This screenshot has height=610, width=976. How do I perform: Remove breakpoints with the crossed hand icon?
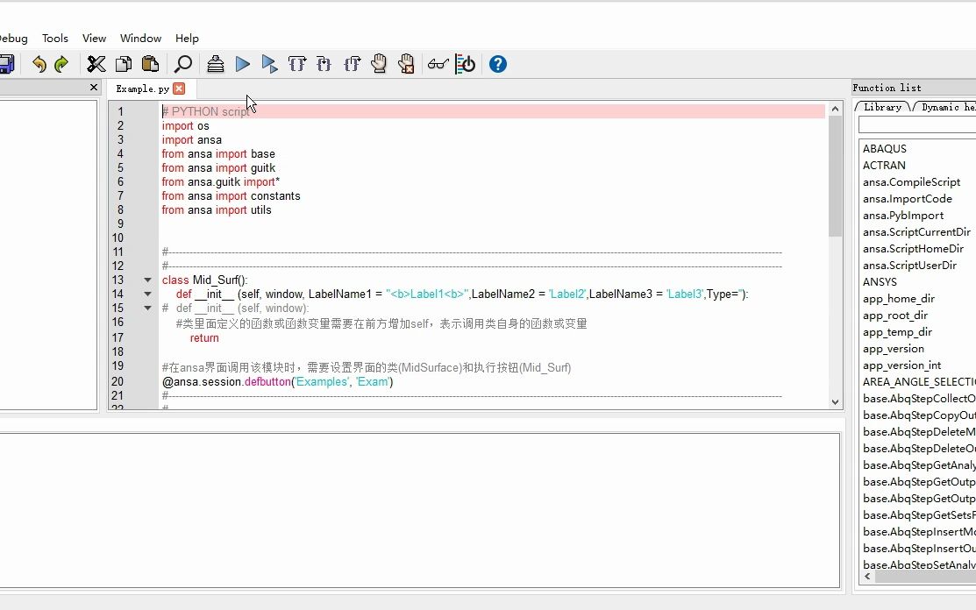click(406, 64)
